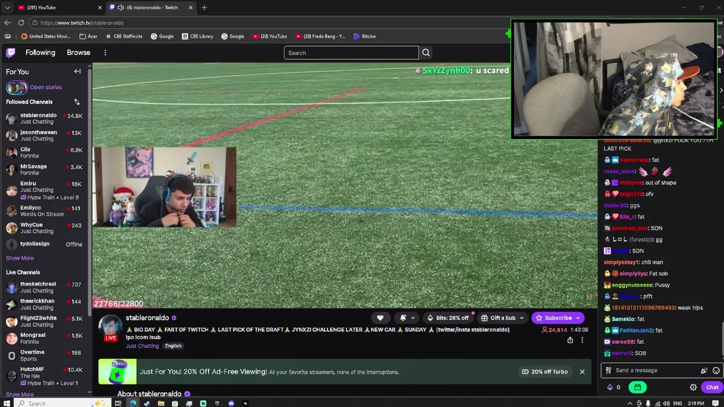
Task: Open the Bits balance icon below chat
Action: click(610, 387)
